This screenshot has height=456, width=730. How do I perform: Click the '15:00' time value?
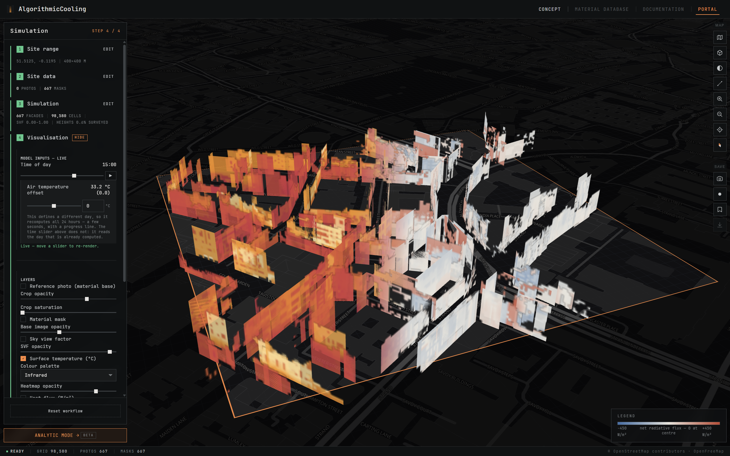109,165
